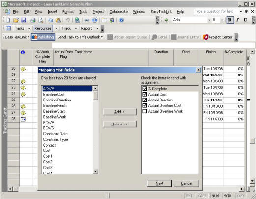
Task: Click the Paste clipboard icon
Action: [58, 20]
